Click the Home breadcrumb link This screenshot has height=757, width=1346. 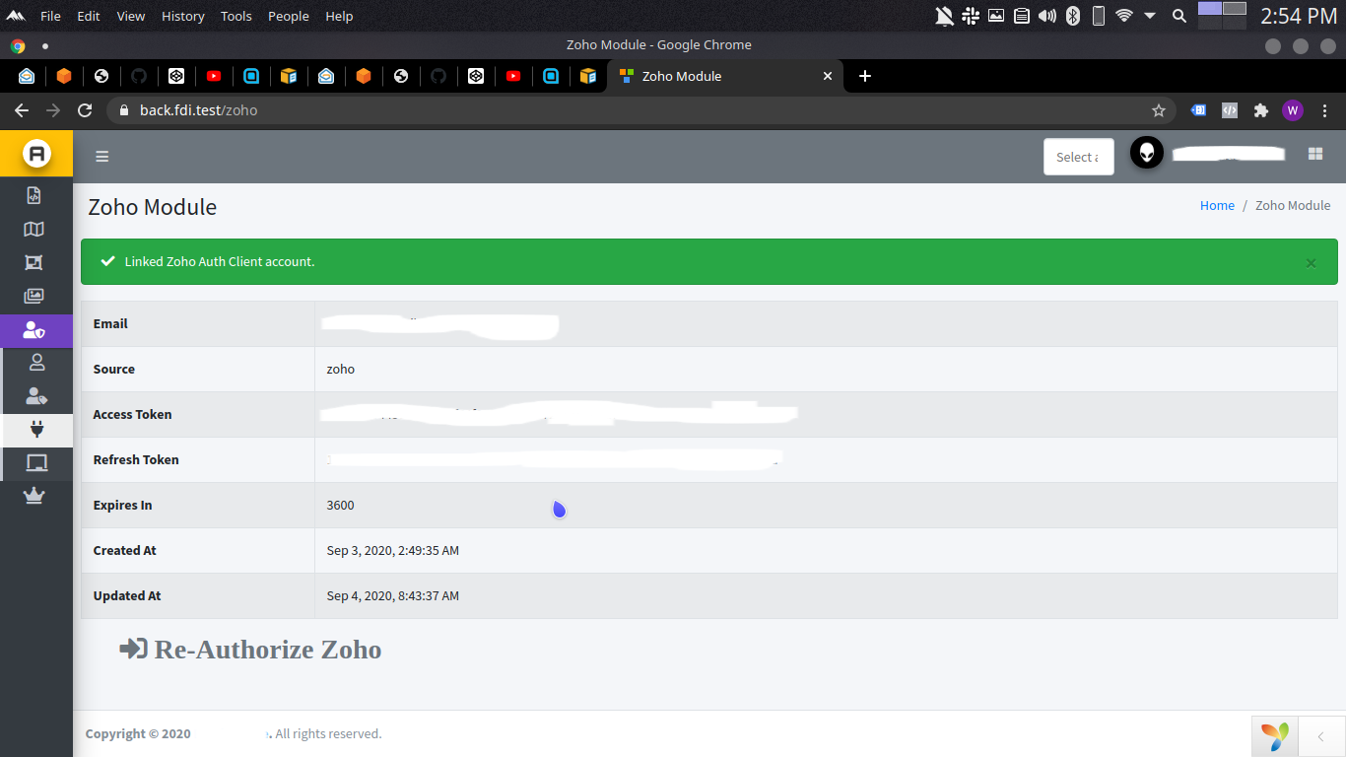tap(1217, 205)
